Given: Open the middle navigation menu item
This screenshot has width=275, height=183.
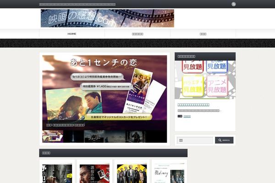Looking at the screenshot, I should (x=137, y=34).
